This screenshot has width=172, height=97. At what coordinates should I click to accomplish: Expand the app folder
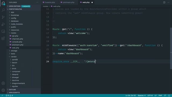12,12
